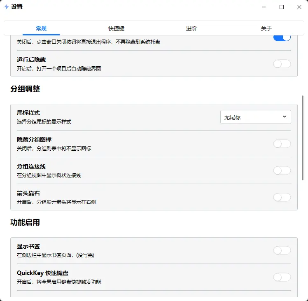Click description 开启后，分组展开箭头将显示在右侧
The image size is (308, 301).
click(56, 202)
